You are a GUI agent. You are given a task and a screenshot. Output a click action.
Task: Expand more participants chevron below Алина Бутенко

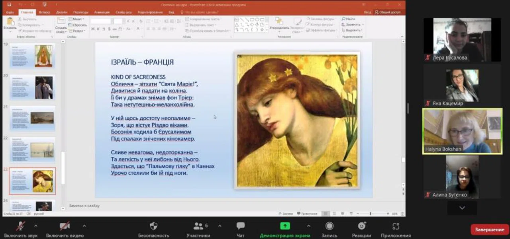462,208
